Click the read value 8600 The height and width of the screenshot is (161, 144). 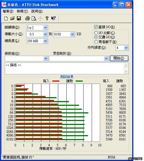122,113
